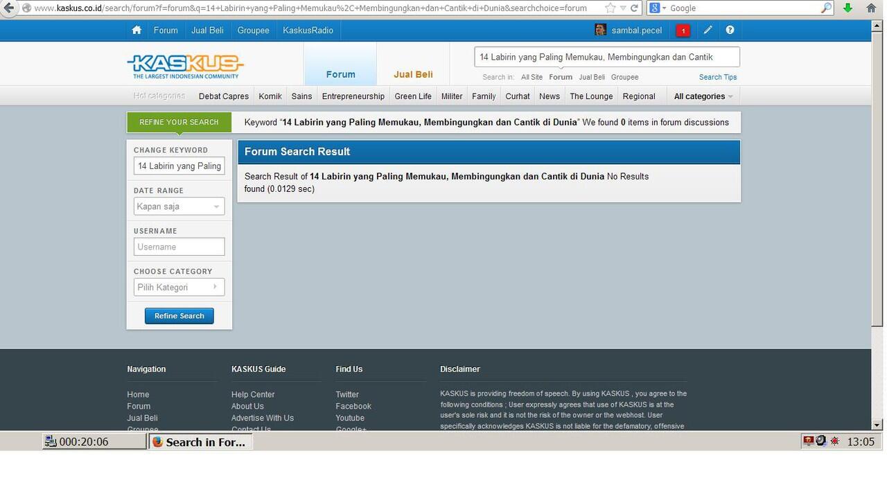This screenshot has height=501, width=887.
Task: Open first red system tray icon
Action: 808,441
